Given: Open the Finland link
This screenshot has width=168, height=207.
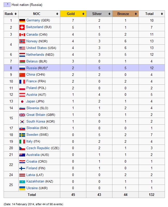Looking at the screenshot, I should 32,168.
